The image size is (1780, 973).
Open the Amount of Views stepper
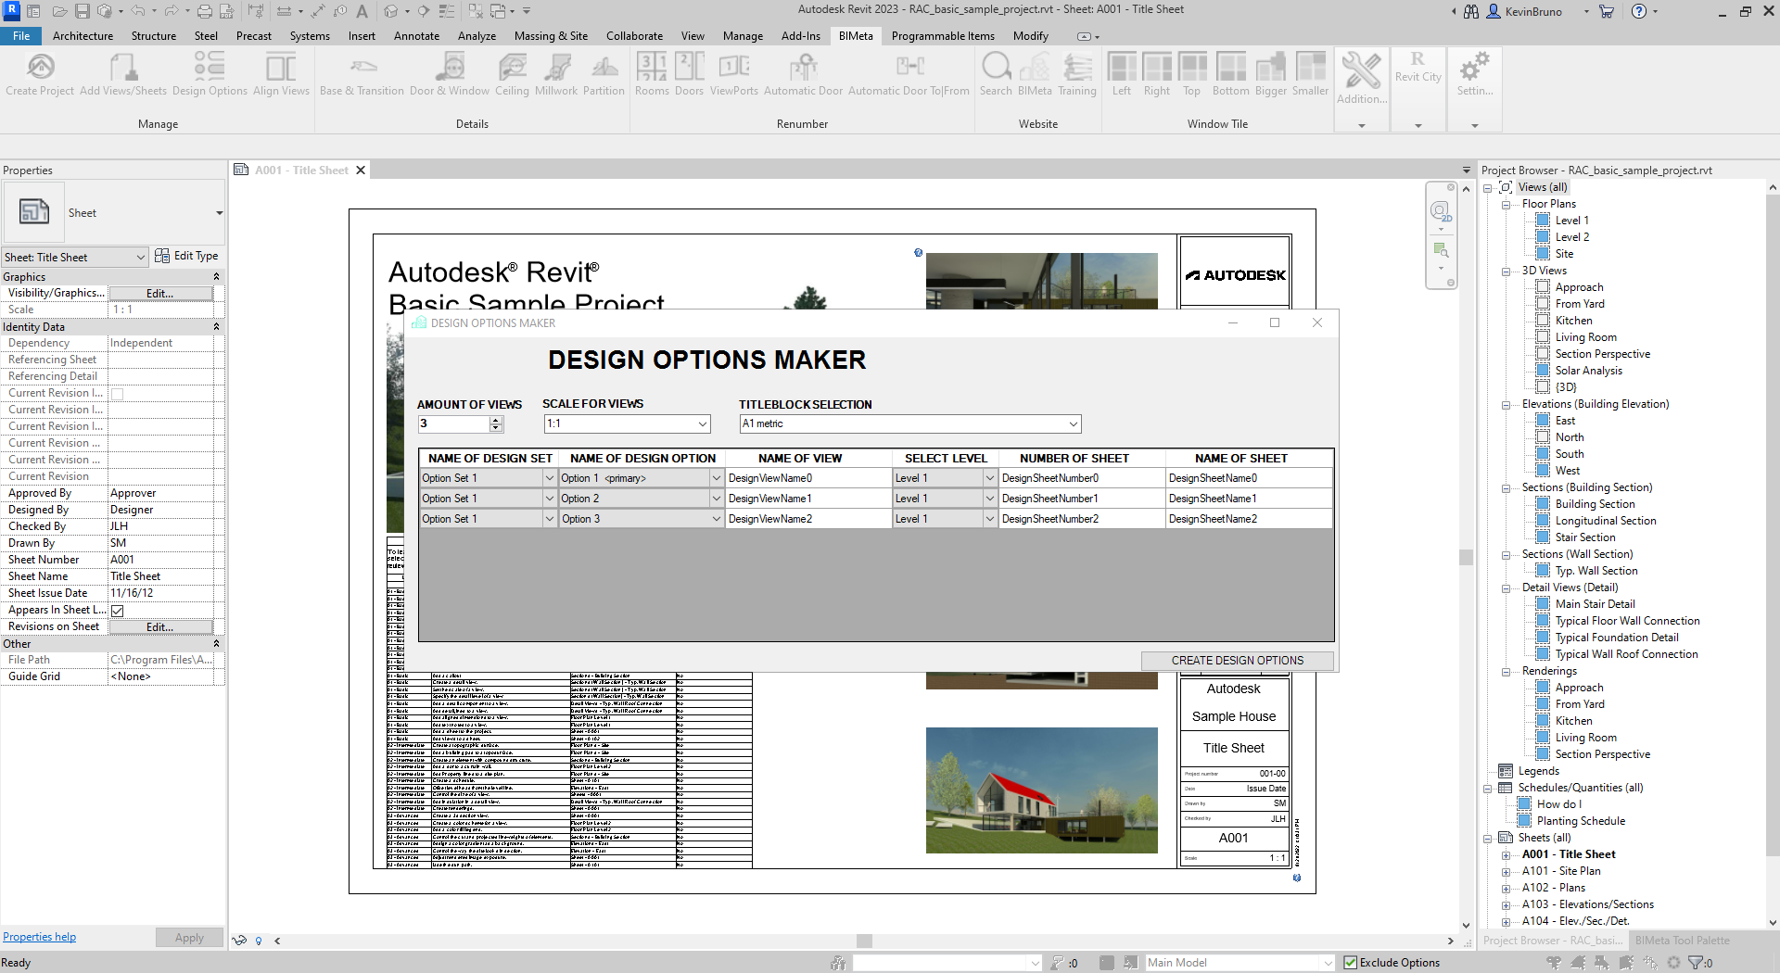tap(496, 423)
